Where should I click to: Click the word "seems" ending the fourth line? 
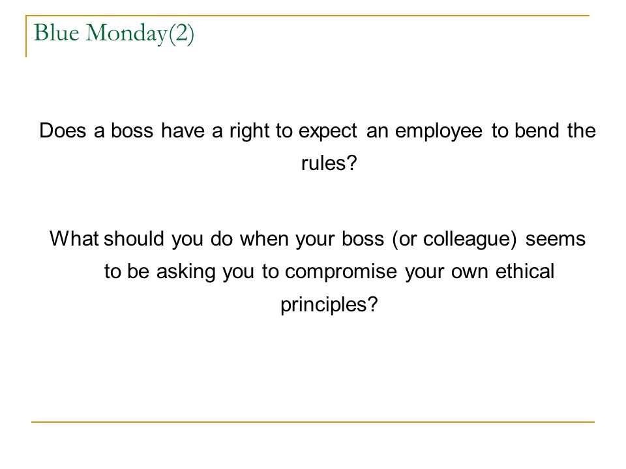click(556, 239)
